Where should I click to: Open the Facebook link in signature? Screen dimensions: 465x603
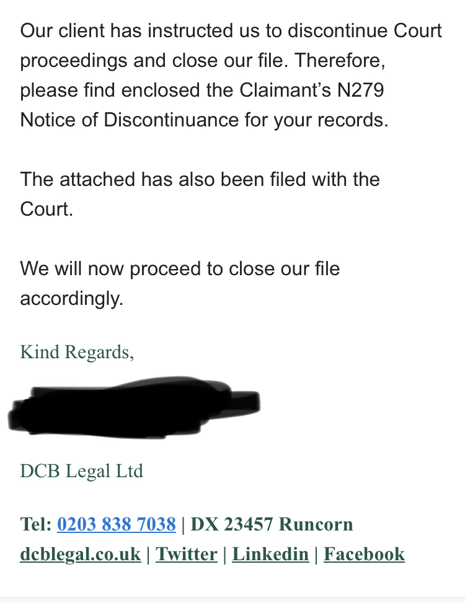[364, 554]
